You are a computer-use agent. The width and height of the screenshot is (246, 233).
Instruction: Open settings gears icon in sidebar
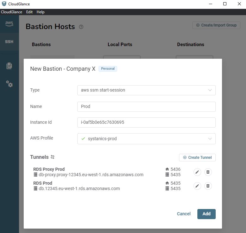tap(9, 84)
